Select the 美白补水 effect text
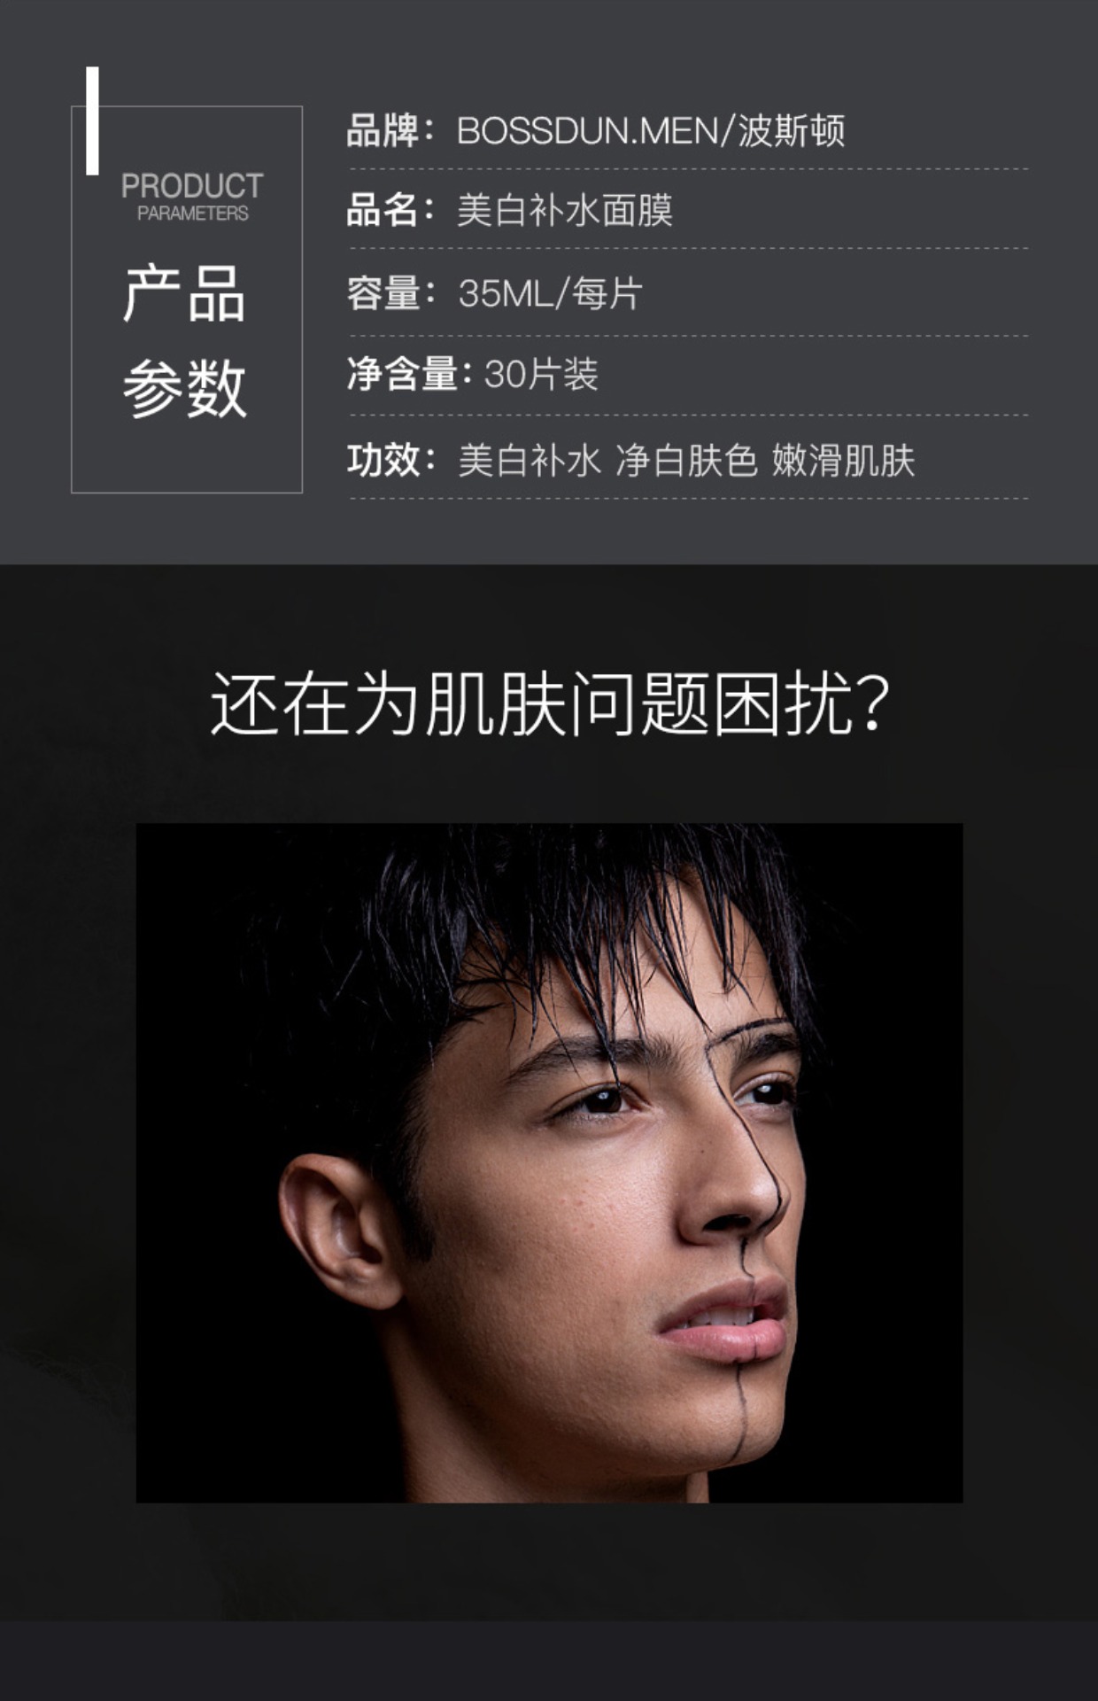 tap(529, 460)
